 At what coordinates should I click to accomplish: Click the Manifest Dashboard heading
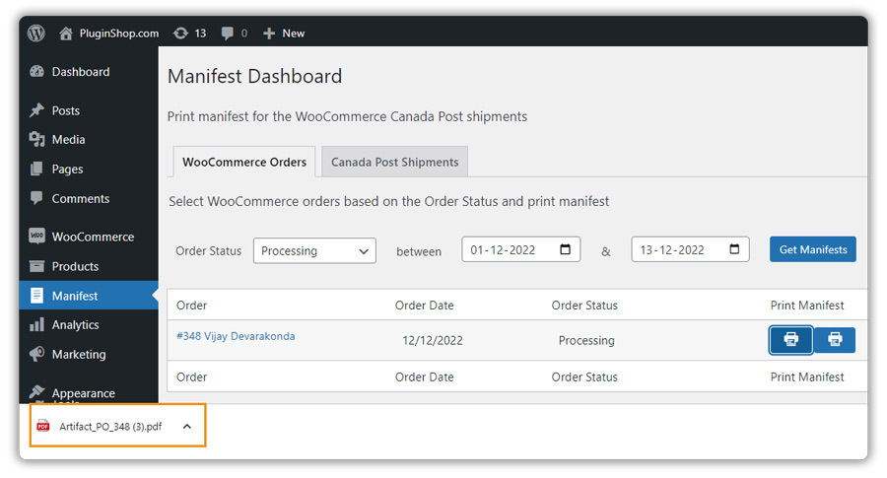pos(254,76)
